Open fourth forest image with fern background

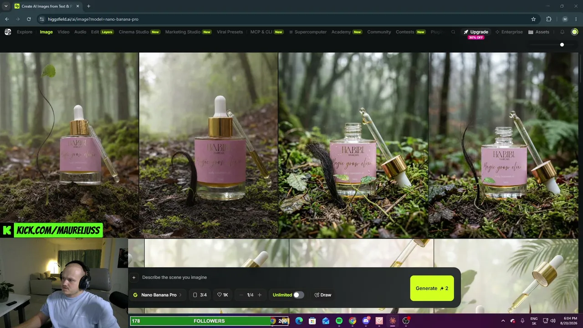tap(503, 145)
